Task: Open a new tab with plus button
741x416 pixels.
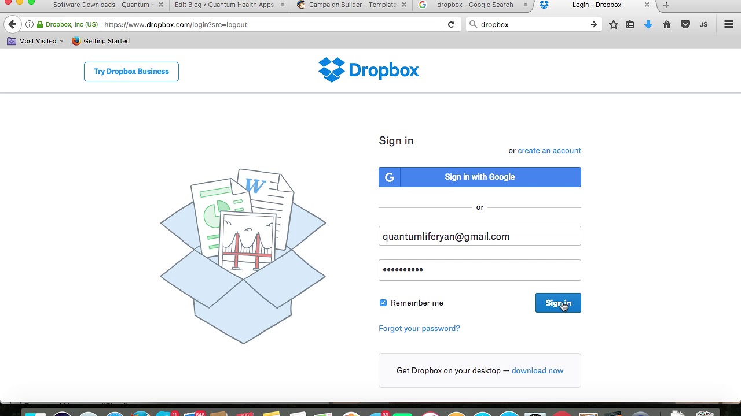Action: pyautogui.click(x=666, y=5)
